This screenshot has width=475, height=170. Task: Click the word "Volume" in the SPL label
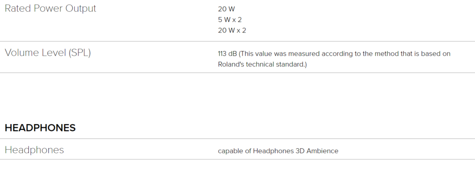(x=22, y=53)
